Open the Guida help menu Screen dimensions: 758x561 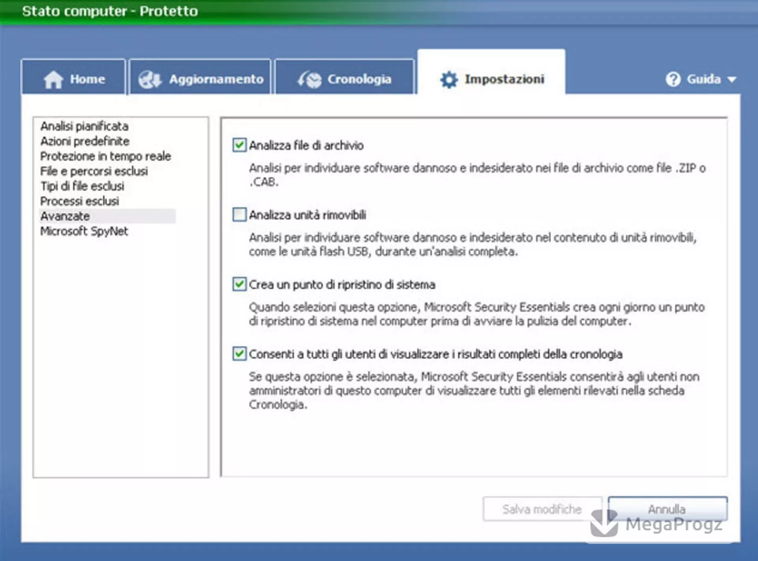pyautogui.click(x=701, y=79)
